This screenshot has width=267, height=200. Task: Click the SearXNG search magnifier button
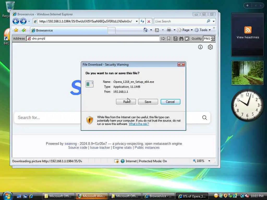tap(204, 117)
